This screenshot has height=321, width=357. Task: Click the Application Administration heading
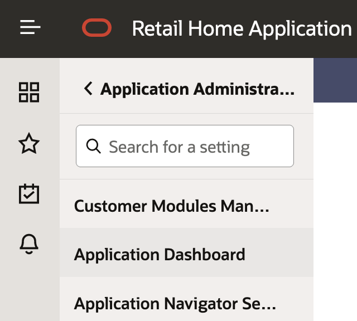[197, 89]
